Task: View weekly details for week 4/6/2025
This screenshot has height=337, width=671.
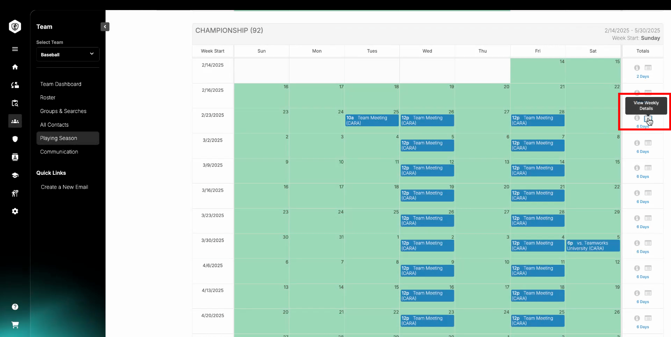Action: tap(648, 268)
